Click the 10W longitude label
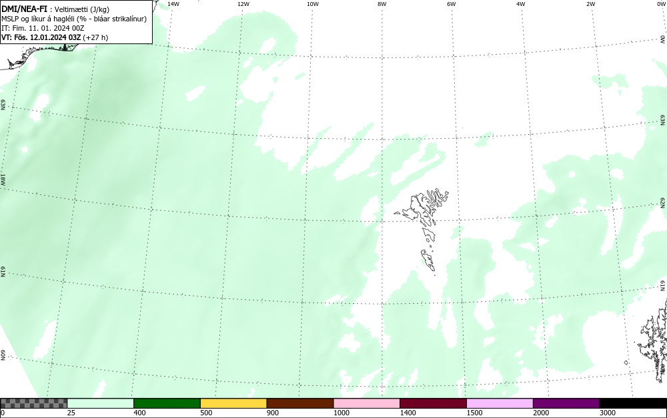 click(313, 4)
